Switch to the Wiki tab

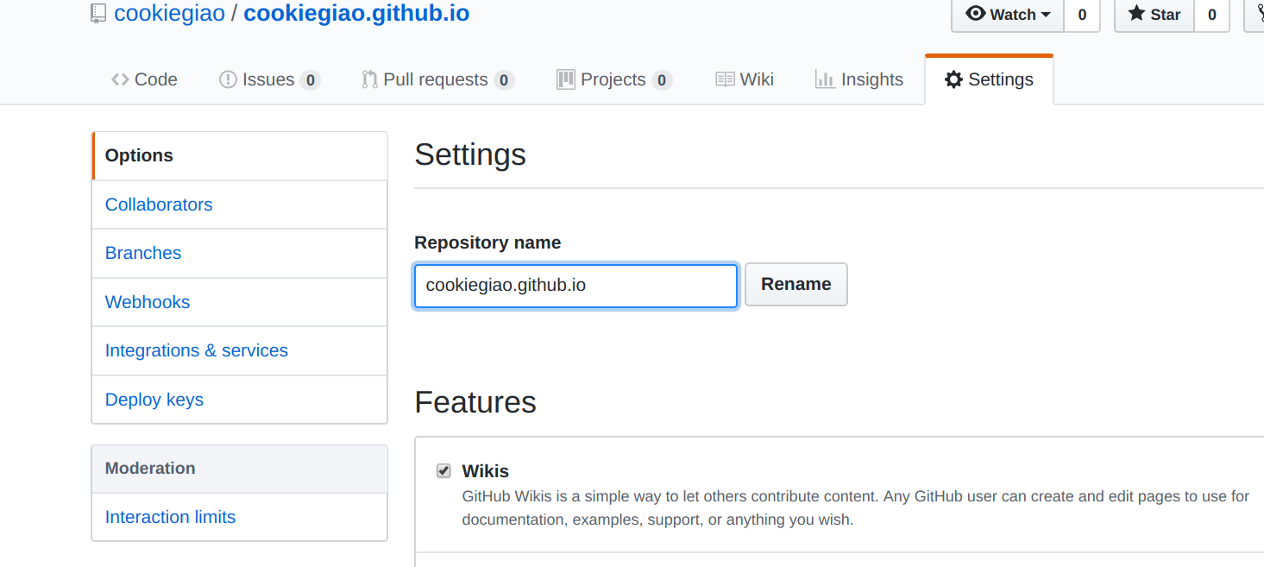tap(745, 79)
